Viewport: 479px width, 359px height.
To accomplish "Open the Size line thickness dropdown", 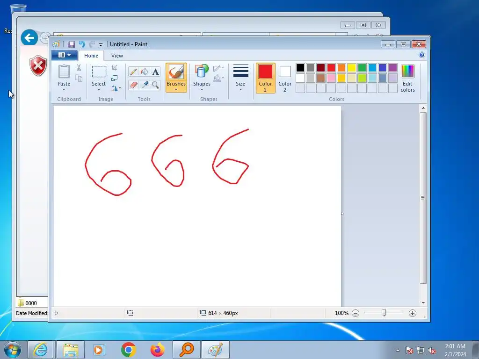I will 240,78.
